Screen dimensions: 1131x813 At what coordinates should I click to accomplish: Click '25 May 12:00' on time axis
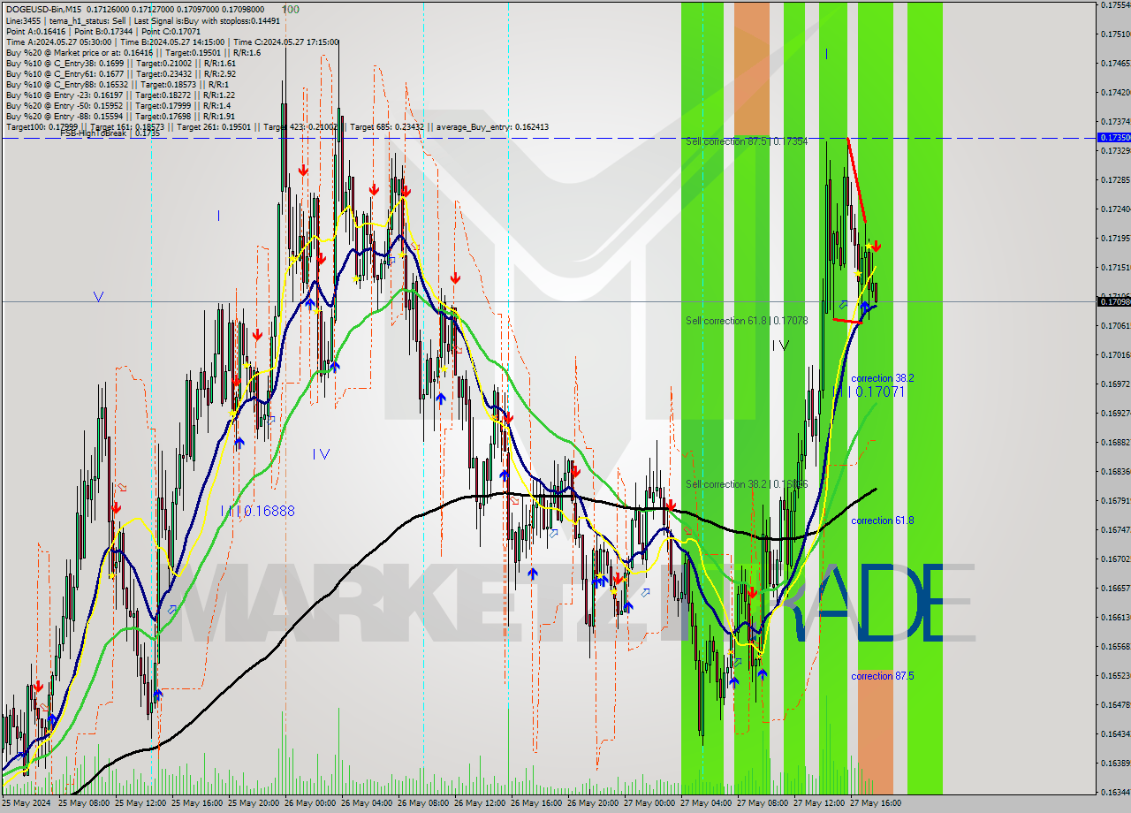click(x=140, y=803)
